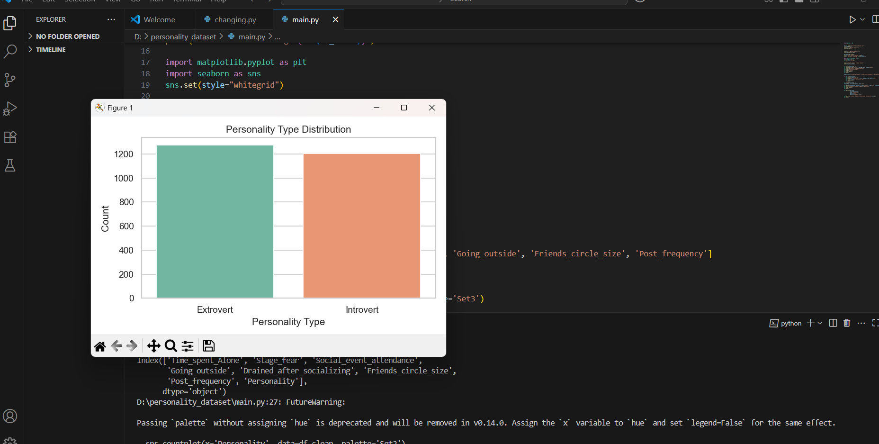Run the Python file with play button
This screenshot has width=879, height=444.
852,19
